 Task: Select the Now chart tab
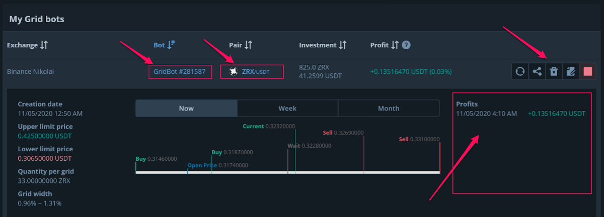[x=186, y=108]
